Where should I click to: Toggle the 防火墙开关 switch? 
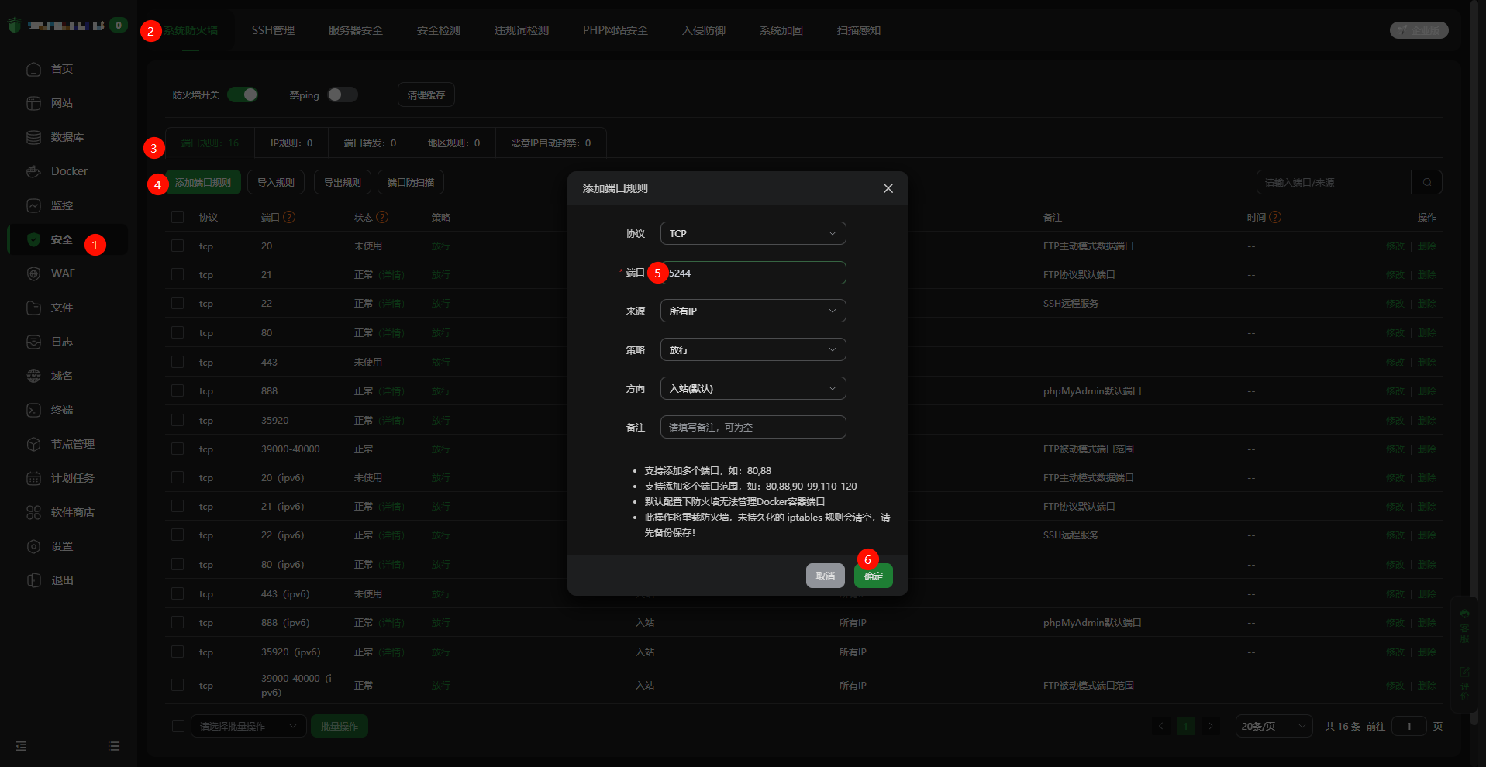click(243, 95)
